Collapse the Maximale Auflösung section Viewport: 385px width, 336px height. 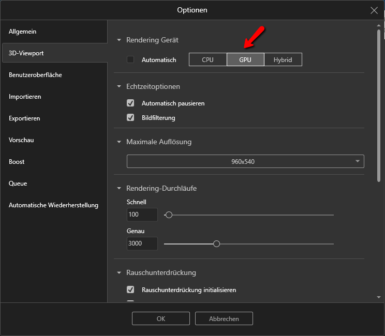[x=119, y=142]
